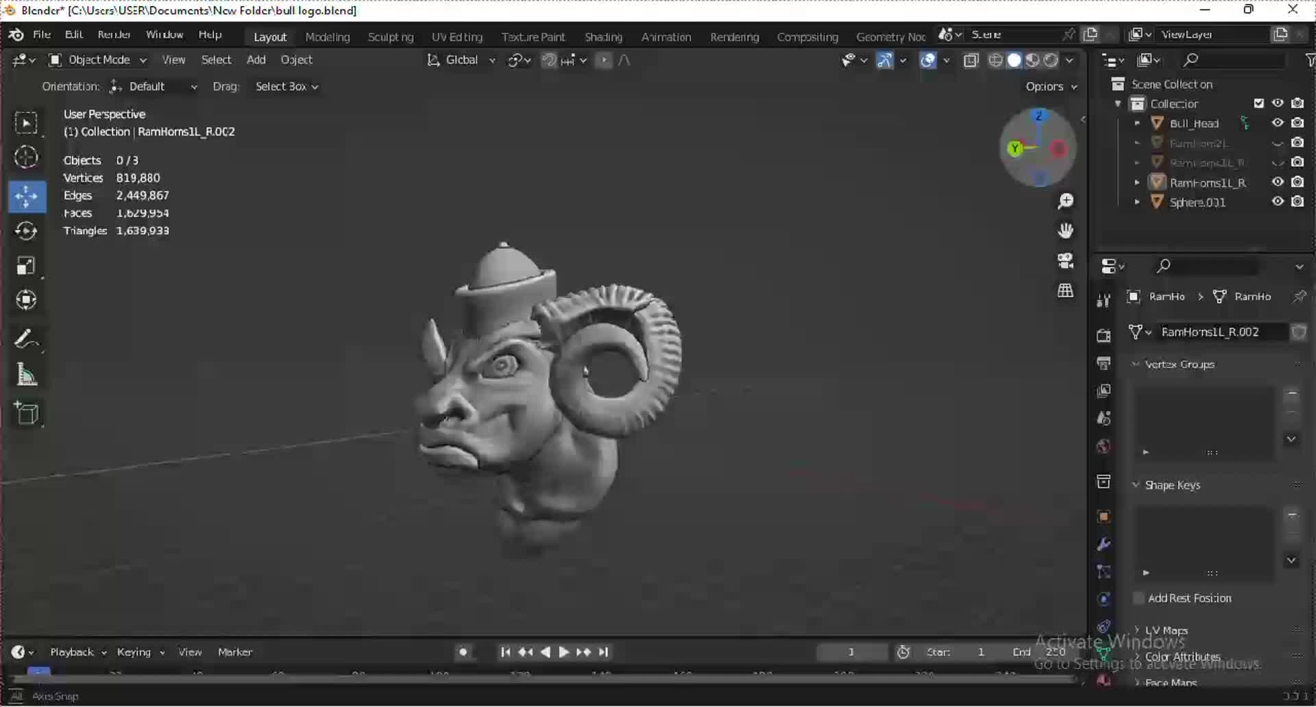Open the World Properties tab
1316x707 pixels.
coord(1104,445)
